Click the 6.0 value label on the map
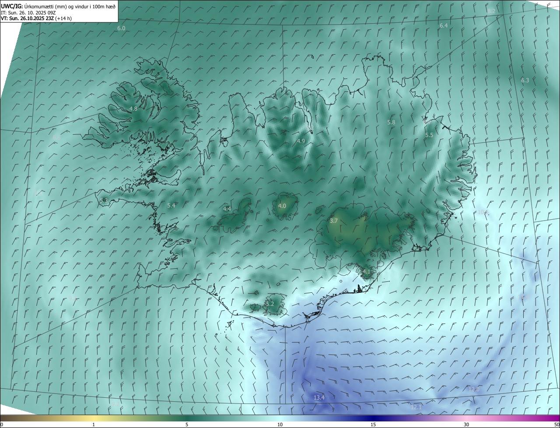This screenshot has height=428, width=560. point(121,28)
